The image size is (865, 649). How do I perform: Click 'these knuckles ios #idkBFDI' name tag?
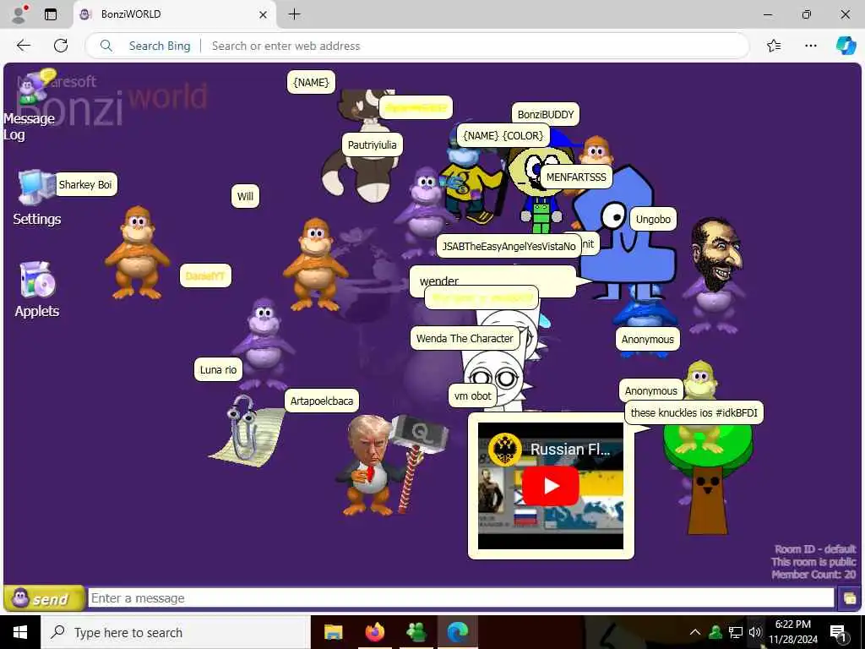694,412
